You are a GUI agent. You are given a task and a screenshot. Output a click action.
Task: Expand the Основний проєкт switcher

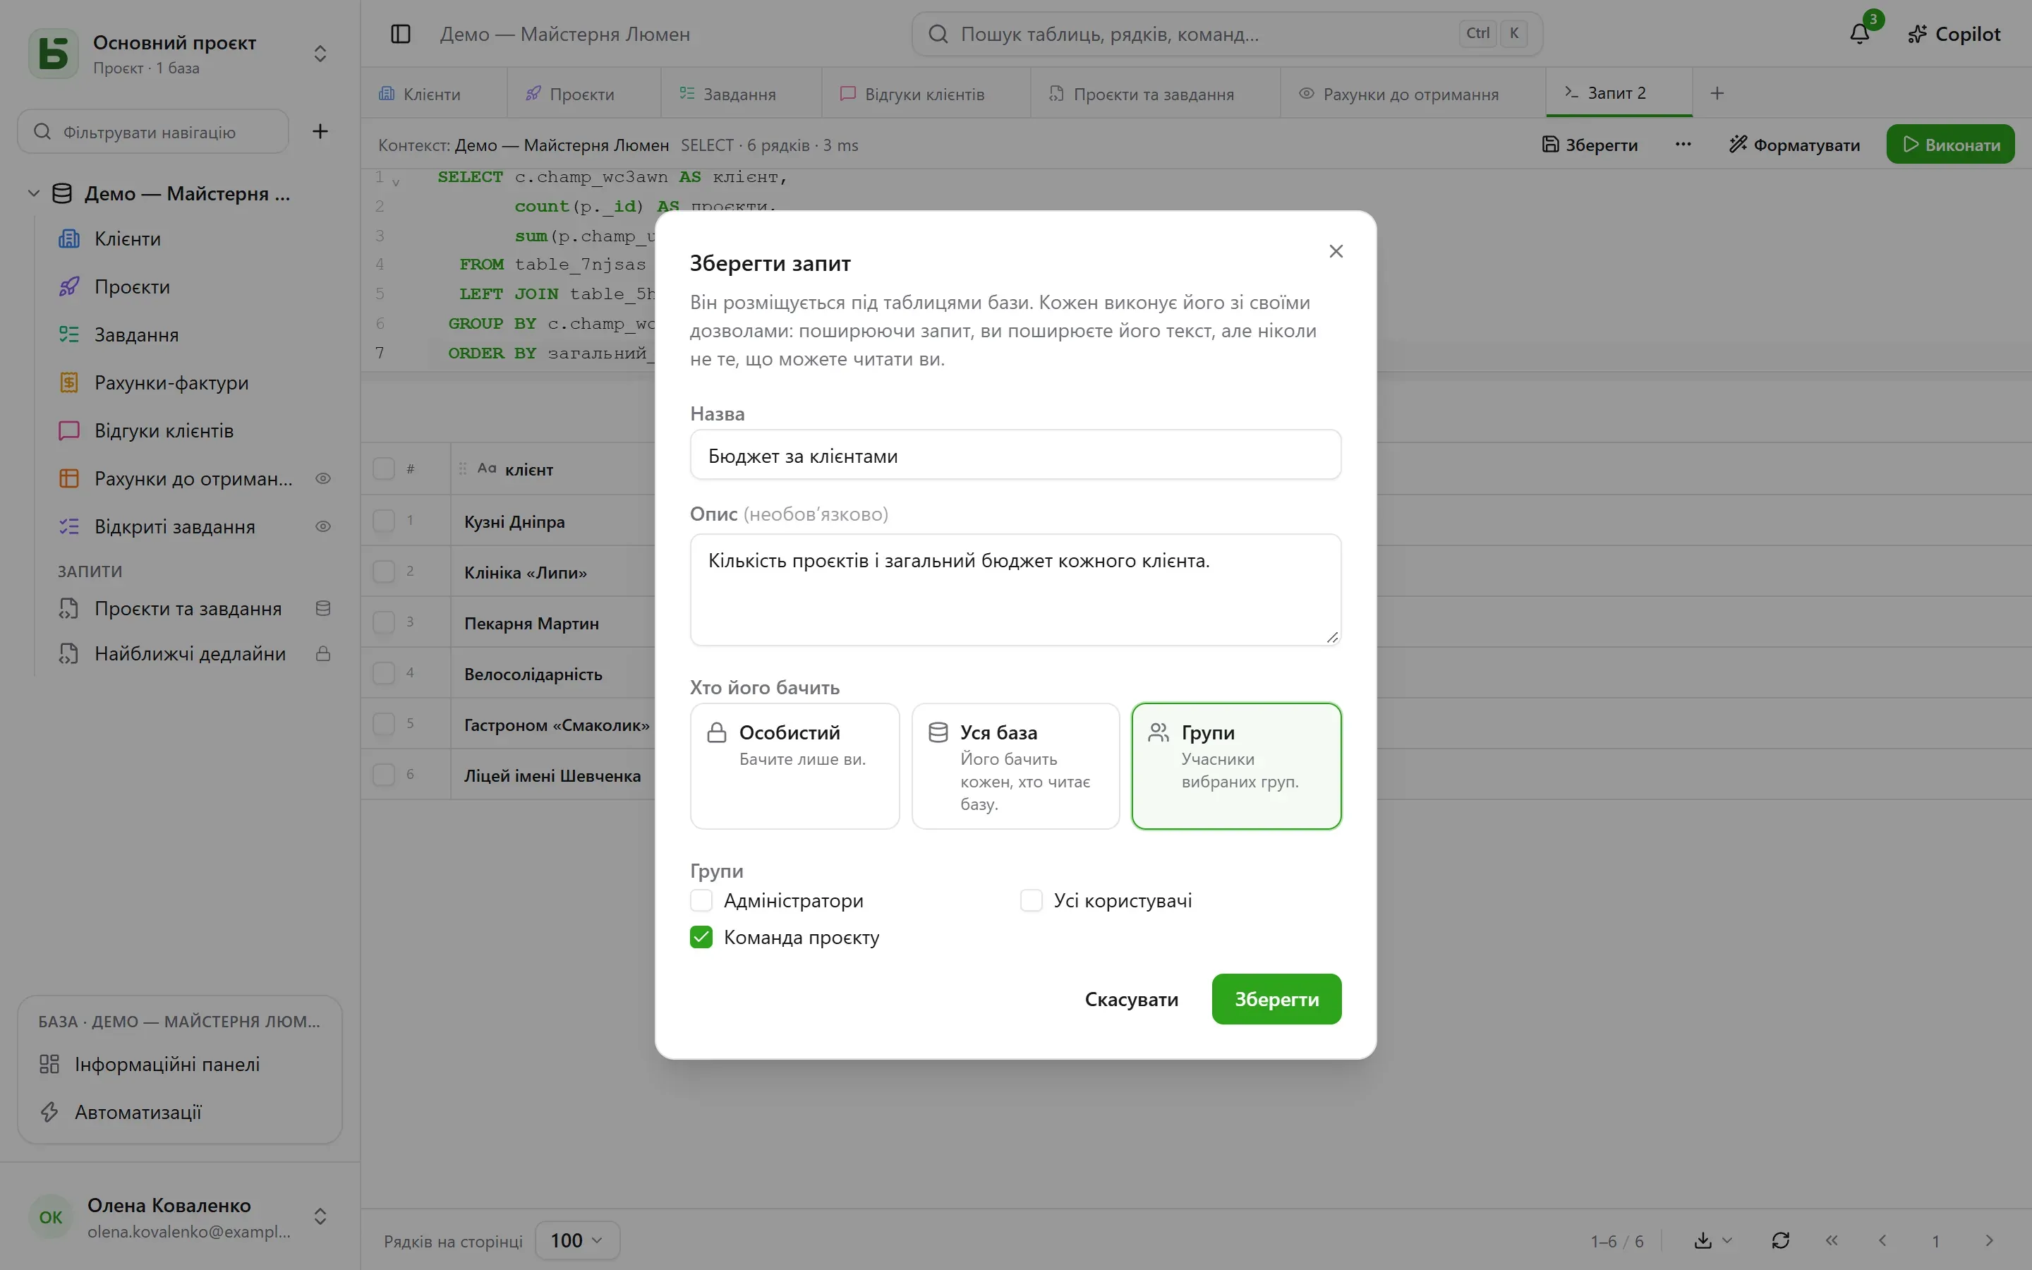[x=320, y=54]
